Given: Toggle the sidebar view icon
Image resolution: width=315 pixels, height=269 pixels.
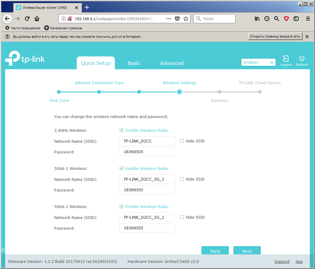Looking at the screenshot, I should coord(296,19).
